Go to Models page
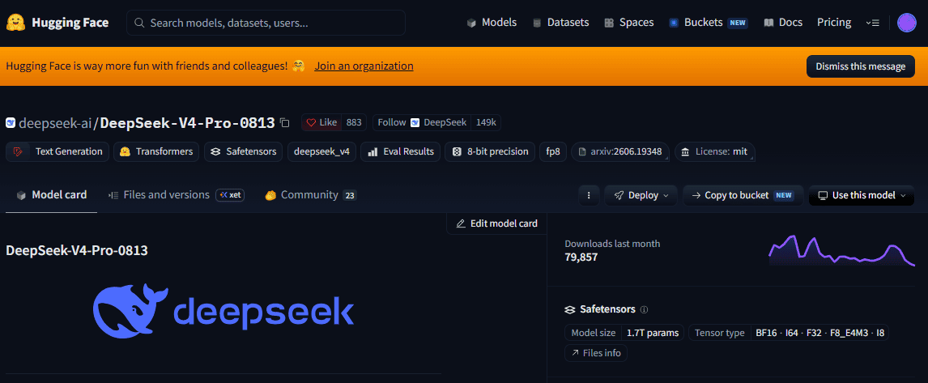 point(492,23)
